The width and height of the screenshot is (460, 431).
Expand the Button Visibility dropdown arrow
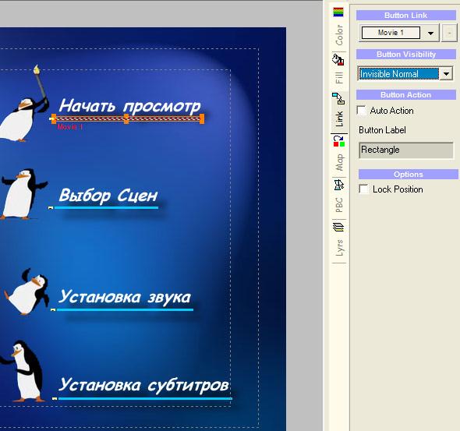pyautogui.click(x=446, y=73)
